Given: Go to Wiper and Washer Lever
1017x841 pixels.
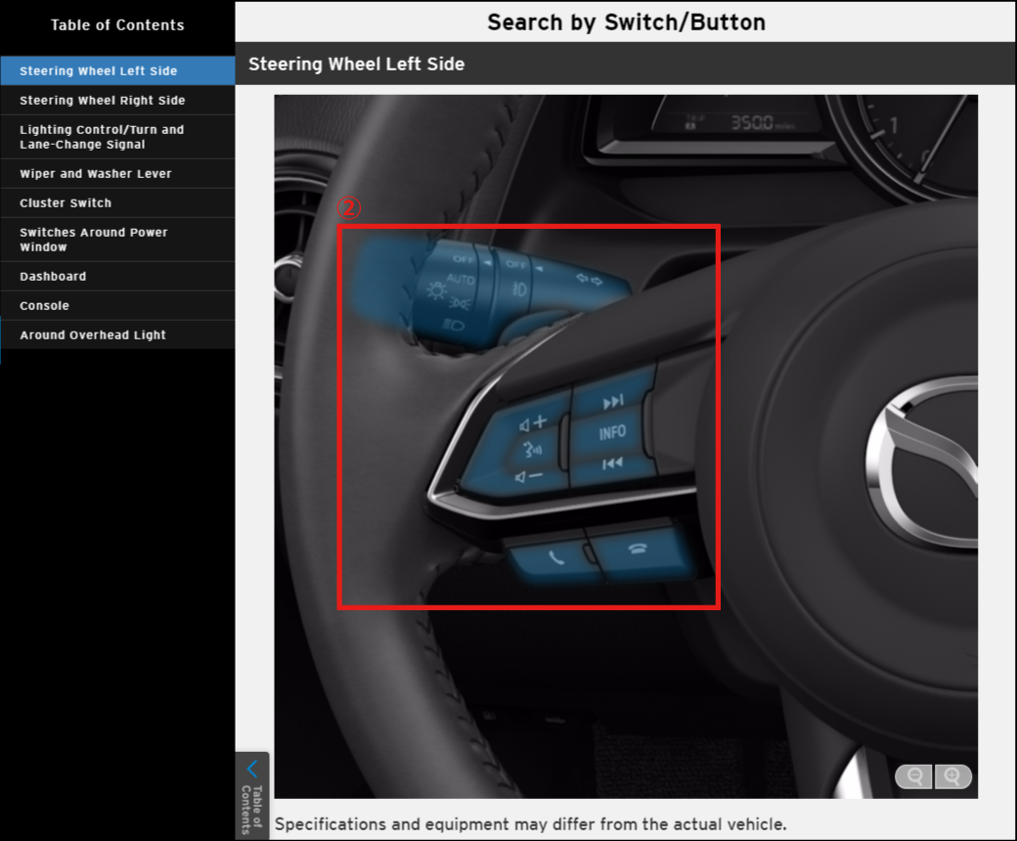Looking at the screenshot, I should (x=96, y=173).
